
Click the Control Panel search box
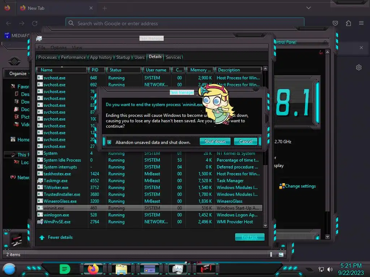click(x=301, y=42)
